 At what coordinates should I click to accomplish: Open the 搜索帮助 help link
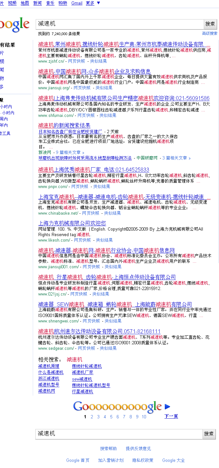[108, 449]
